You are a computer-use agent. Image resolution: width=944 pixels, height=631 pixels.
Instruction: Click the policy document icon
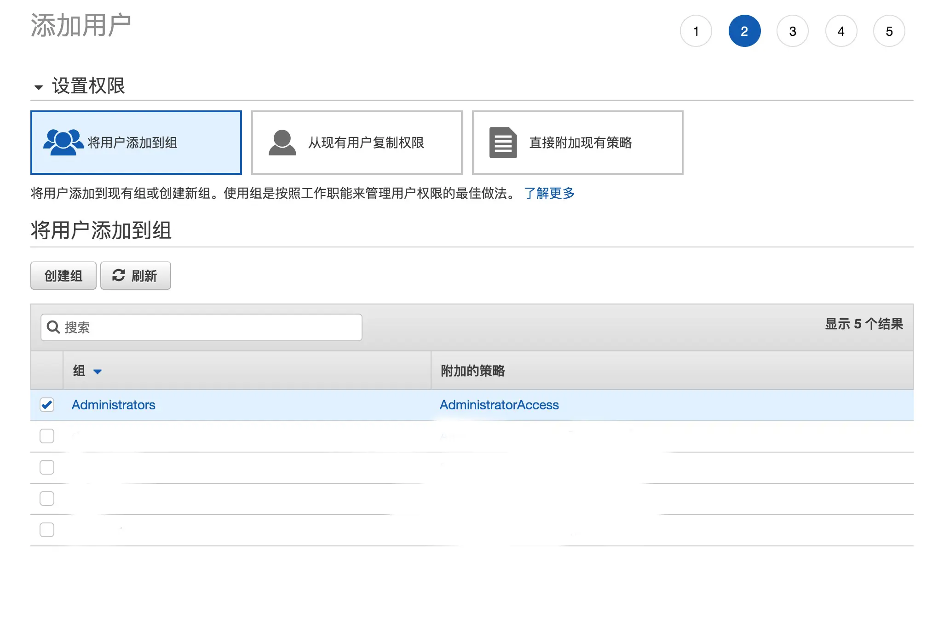(503, 142)
